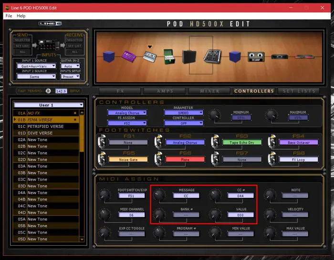
Task: Toggle the FS1 footswitch icon
Action: click(x=102, y=141)
